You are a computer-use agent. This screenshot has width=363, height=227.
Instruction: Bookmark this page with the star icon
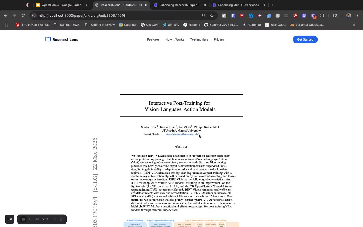pyautogui.click(x=212, y=16)
